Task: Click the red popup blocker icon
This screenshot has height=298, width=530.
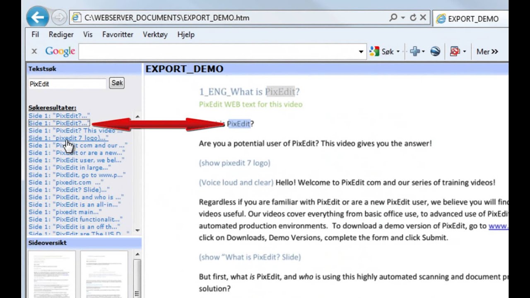Action: pyautogui.click(x=455, y=51)
